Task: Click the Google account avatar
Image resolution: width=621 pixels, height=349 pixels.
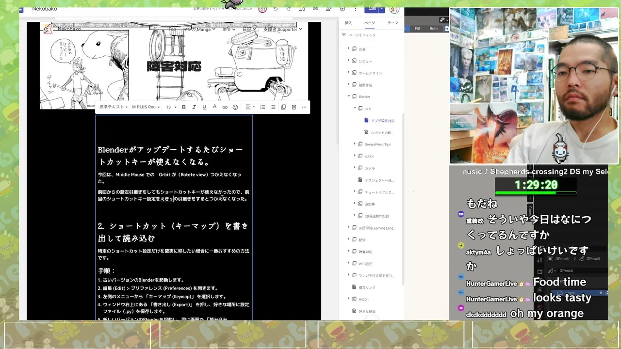Action: (394, 9)
